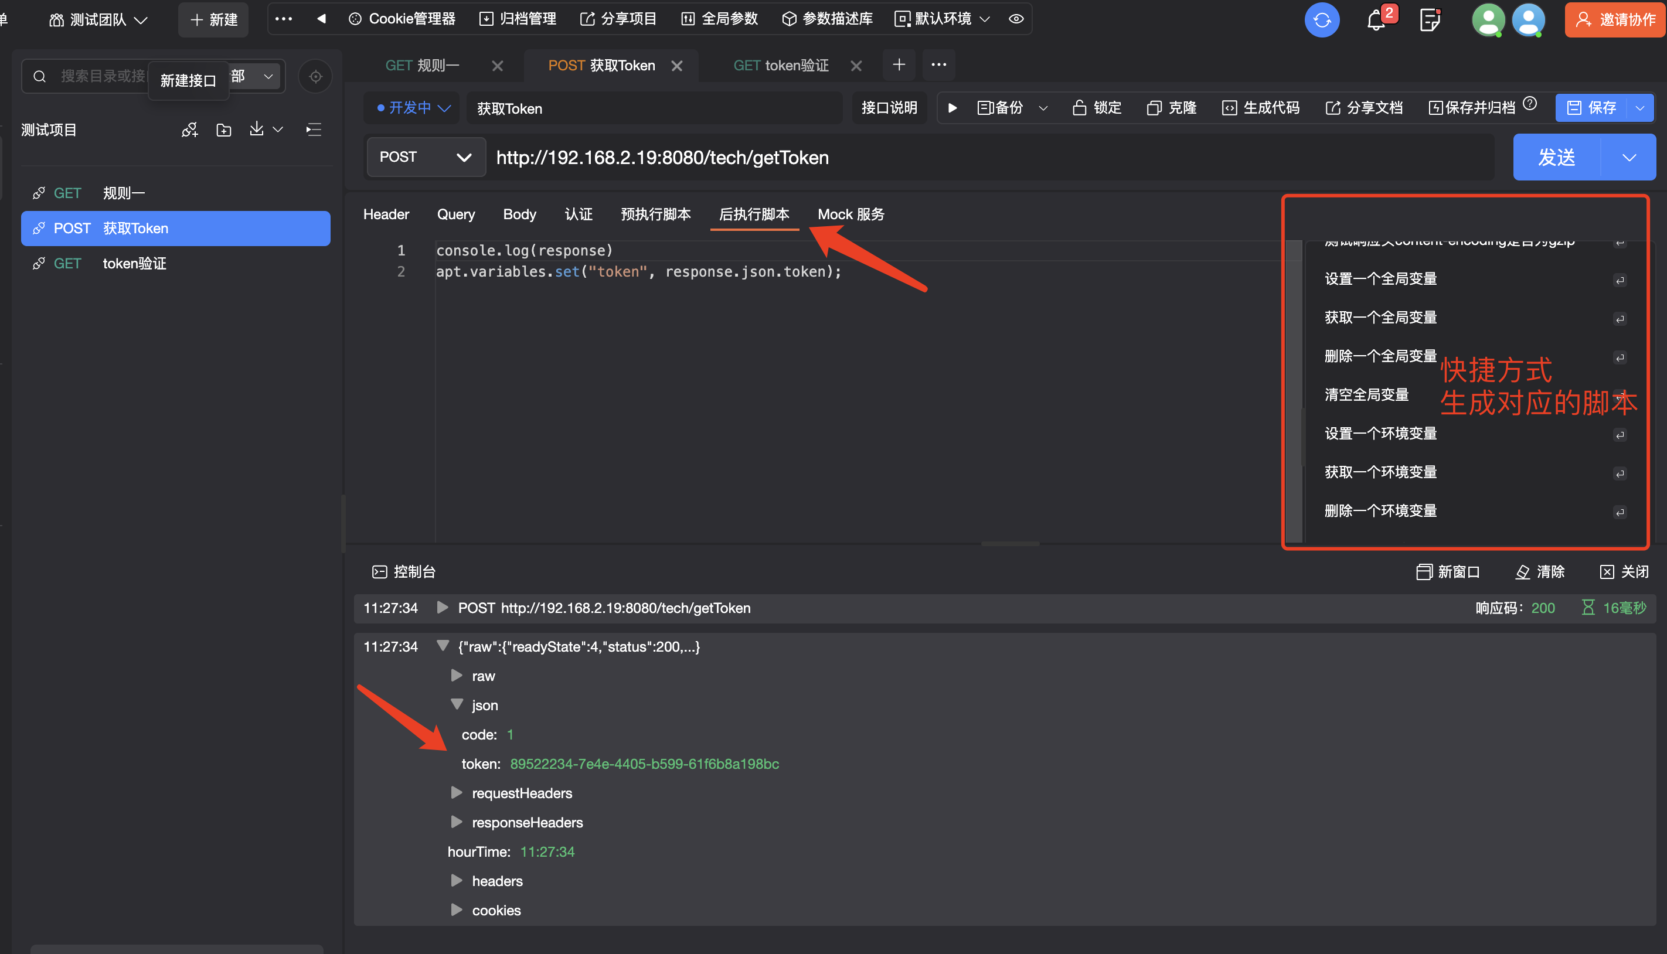The height and width of the screenshot is (954, 1667).
Task: Click the blue 发送 send button
Action: pos(1556,157)
